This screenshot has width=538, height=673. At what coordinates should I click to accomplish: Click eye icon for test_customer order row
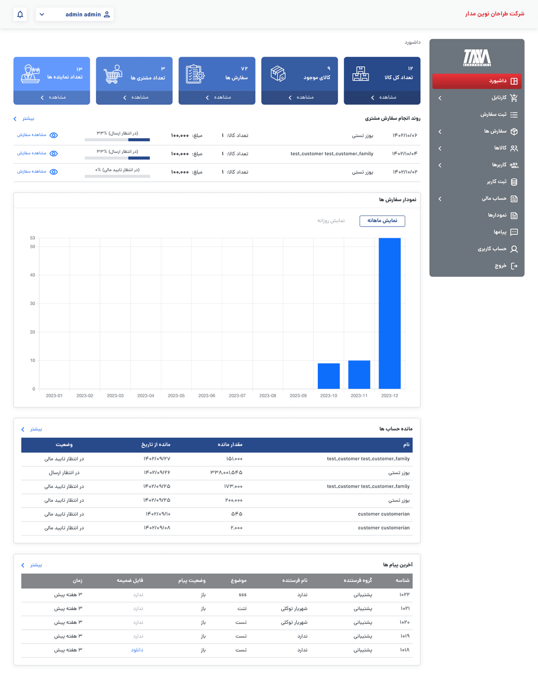tap(54, 153)
